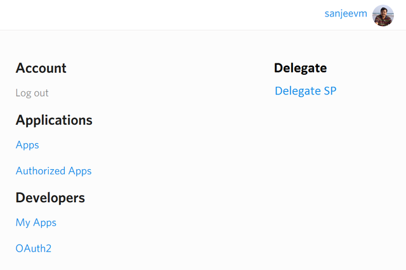The image size is (406, 270).
Task: Go to Authorized Apps
Action: (53, 171)
